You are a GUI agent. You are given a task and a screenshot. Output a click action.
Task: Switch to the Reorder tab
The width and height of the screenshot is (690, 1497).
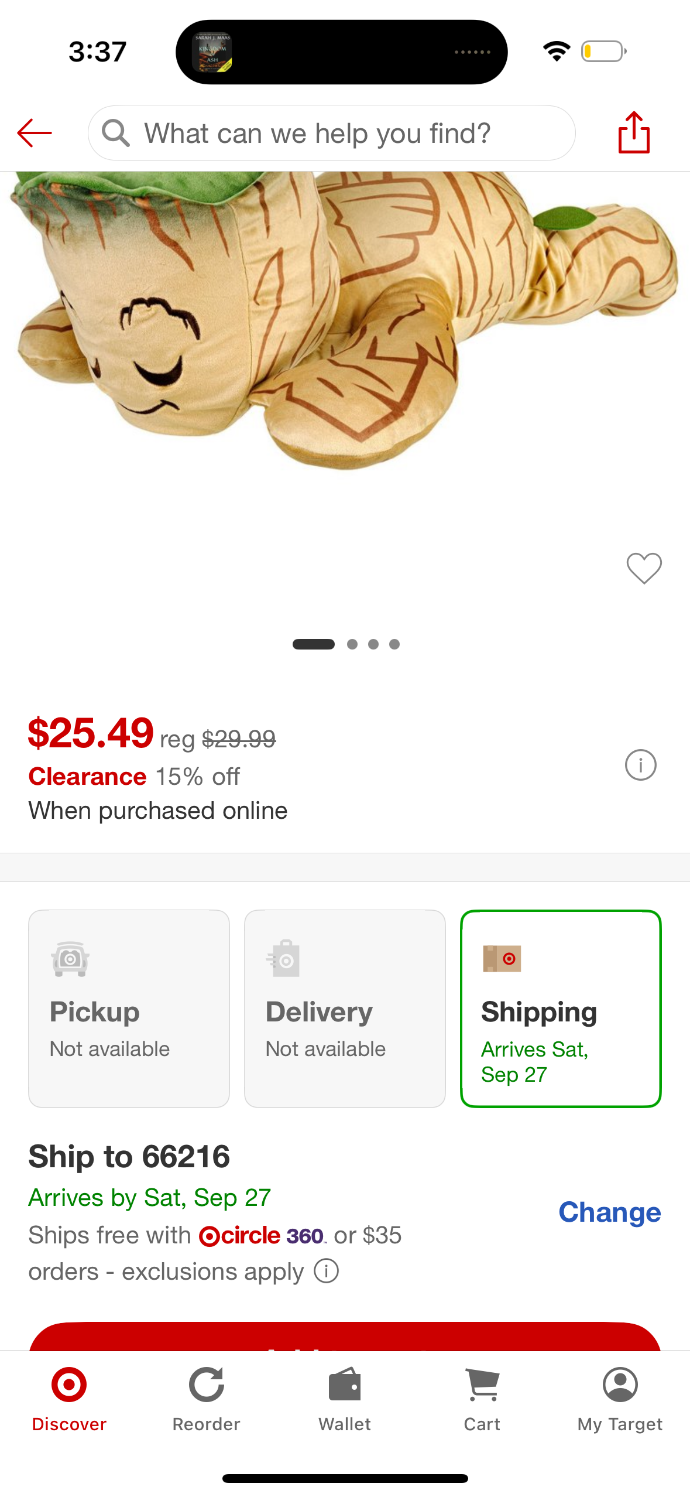[207, 1399]
